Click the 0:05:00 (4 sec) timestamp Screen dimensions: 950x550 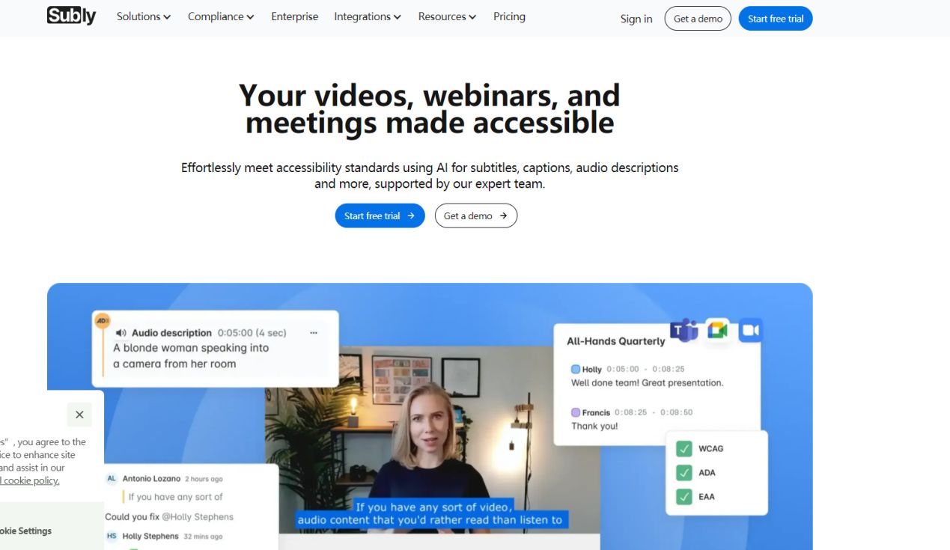[x=252, y=333]
